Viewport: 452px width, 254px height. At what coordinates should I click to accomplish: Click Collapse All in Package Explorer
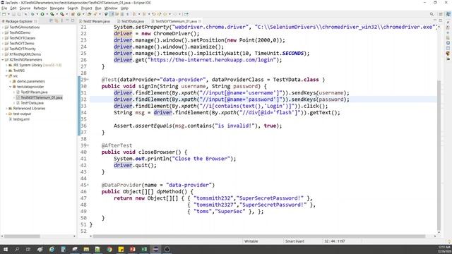click(51, 20)
